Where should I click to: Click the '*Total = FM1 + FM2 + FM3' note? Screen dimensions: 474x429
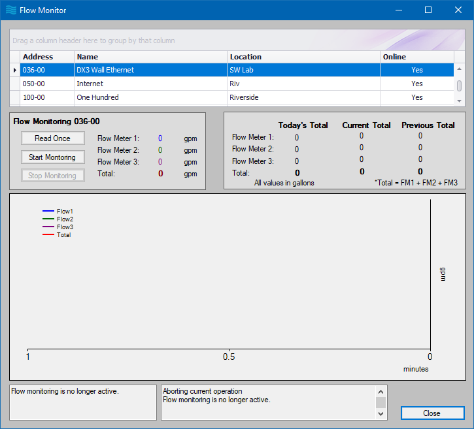point(416,183)
